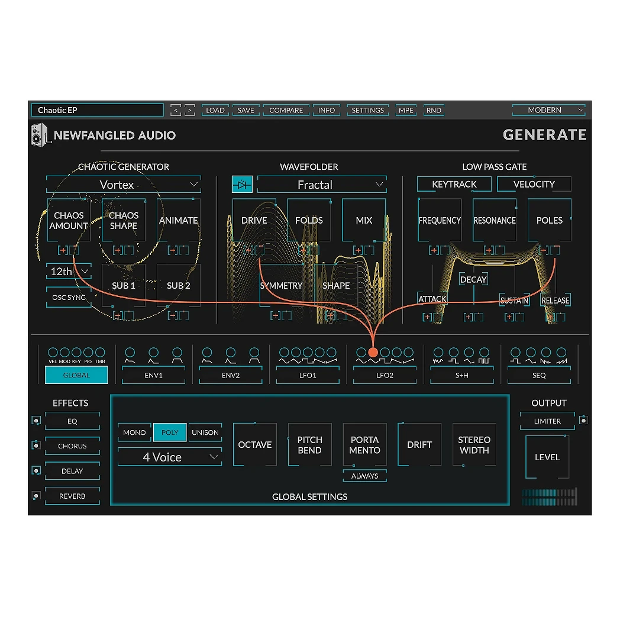
Task: Click the plus icon under Mix knob
Action: point(359,250)
